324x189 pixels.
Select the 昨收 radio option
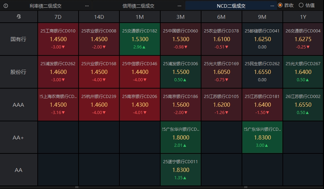[280, 5]
